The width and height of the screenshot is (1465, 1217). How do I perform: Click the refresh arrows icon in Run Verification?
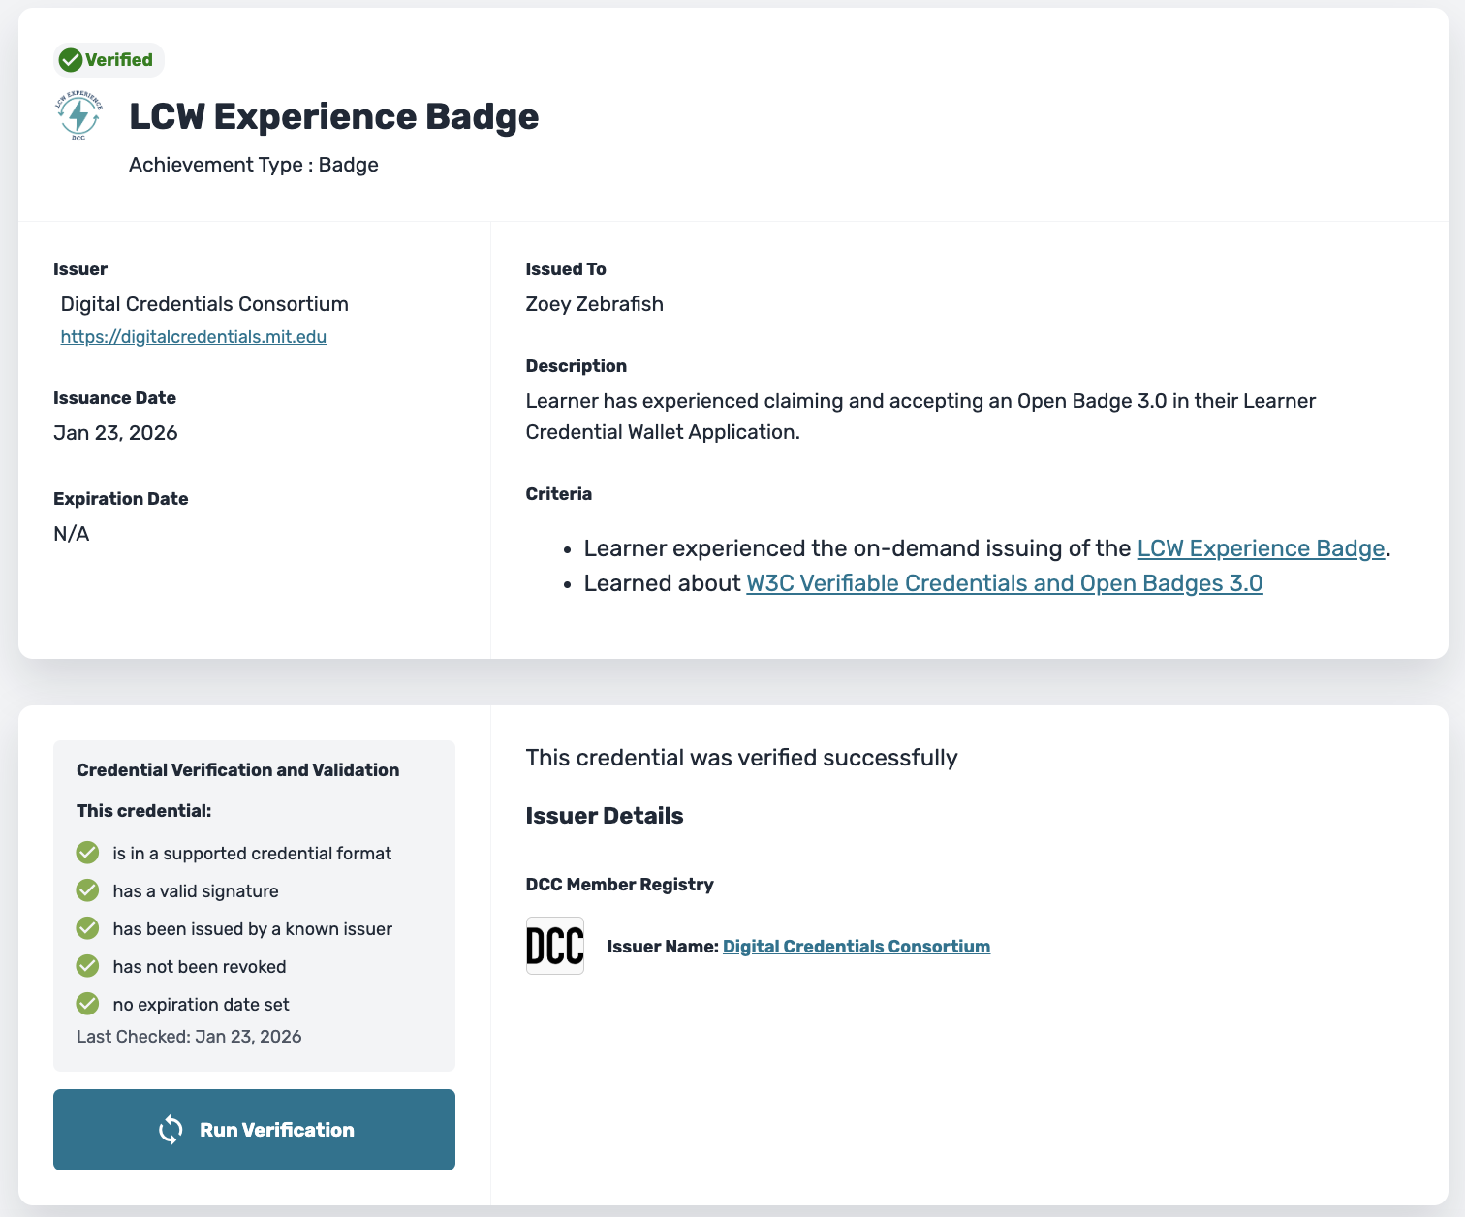[171, 1130]
